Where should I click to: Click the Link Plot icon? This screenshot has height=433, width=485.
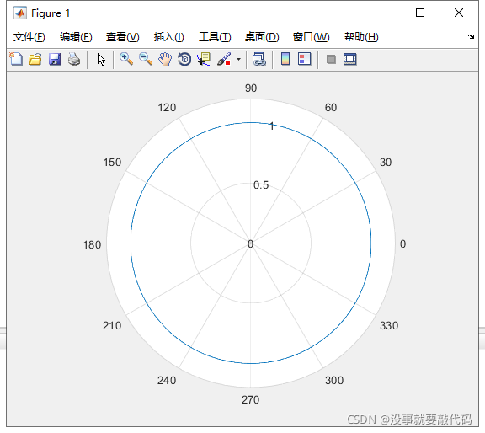[x=258, y=59]
